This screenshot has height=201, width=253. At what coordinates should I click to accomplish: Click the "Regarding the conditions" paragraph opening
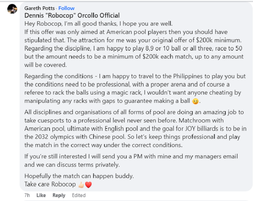coord(53,77)
